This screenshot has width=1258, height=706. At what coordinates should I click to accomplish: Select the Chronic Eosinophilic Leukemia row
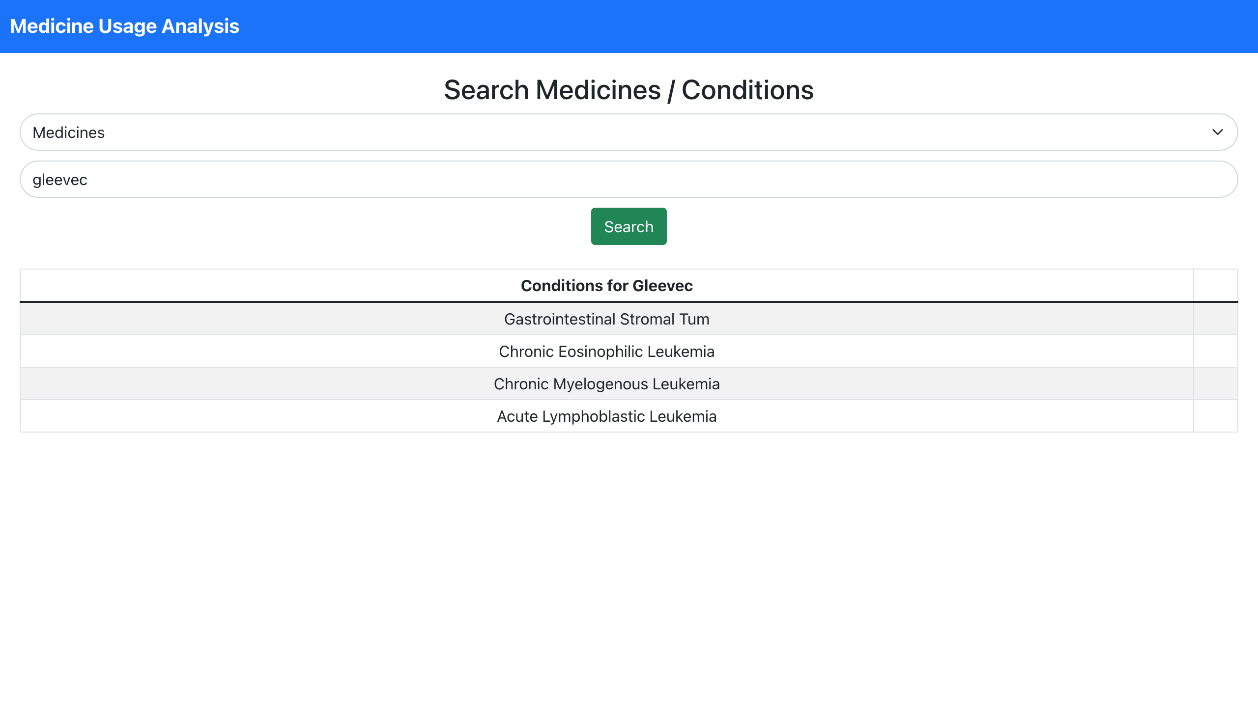tap(606, 352)
